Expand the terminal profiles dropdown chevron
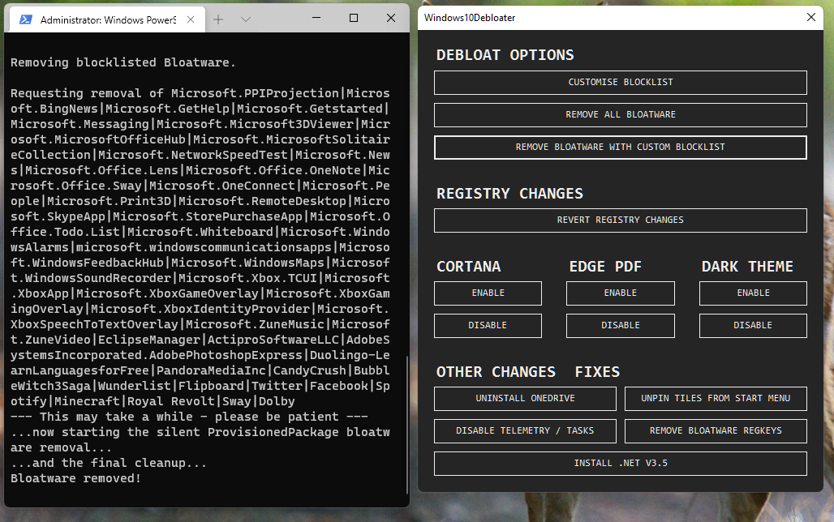 coord(246,19)
